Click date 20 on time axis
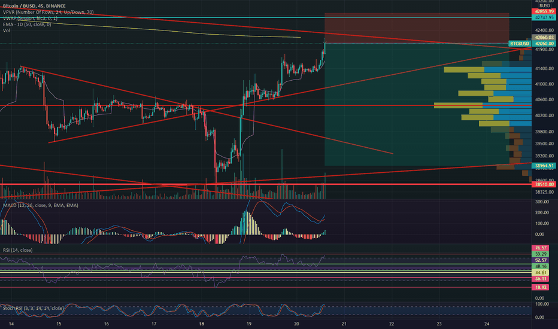This screenshot has height=329, width=558. 297,324
